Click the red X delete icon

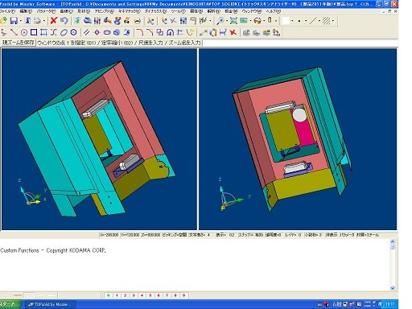[54, 21]
